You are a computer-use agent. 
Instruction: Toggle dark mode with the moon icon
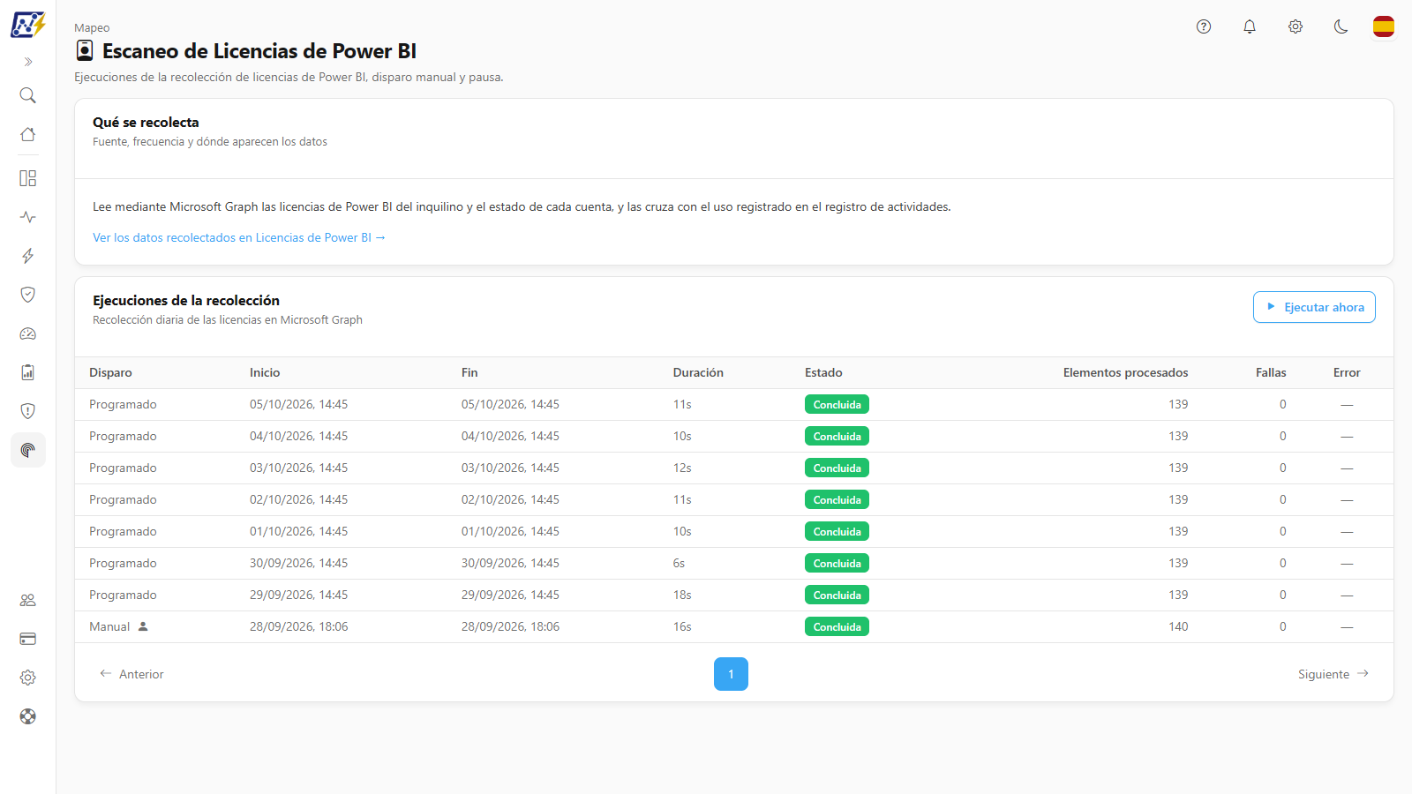click(1341, 26)
